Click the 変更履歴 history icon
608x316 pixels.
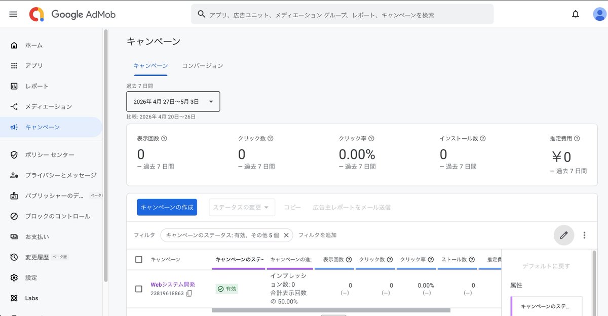coord(14,257)
